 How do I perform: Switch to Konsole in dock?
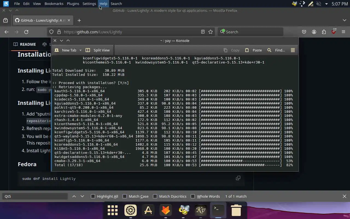[x=218, y=210]
